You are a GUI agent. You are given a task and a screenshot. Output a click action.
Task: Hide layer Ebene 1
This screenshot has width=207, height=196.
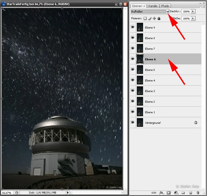tap(132, 112)
